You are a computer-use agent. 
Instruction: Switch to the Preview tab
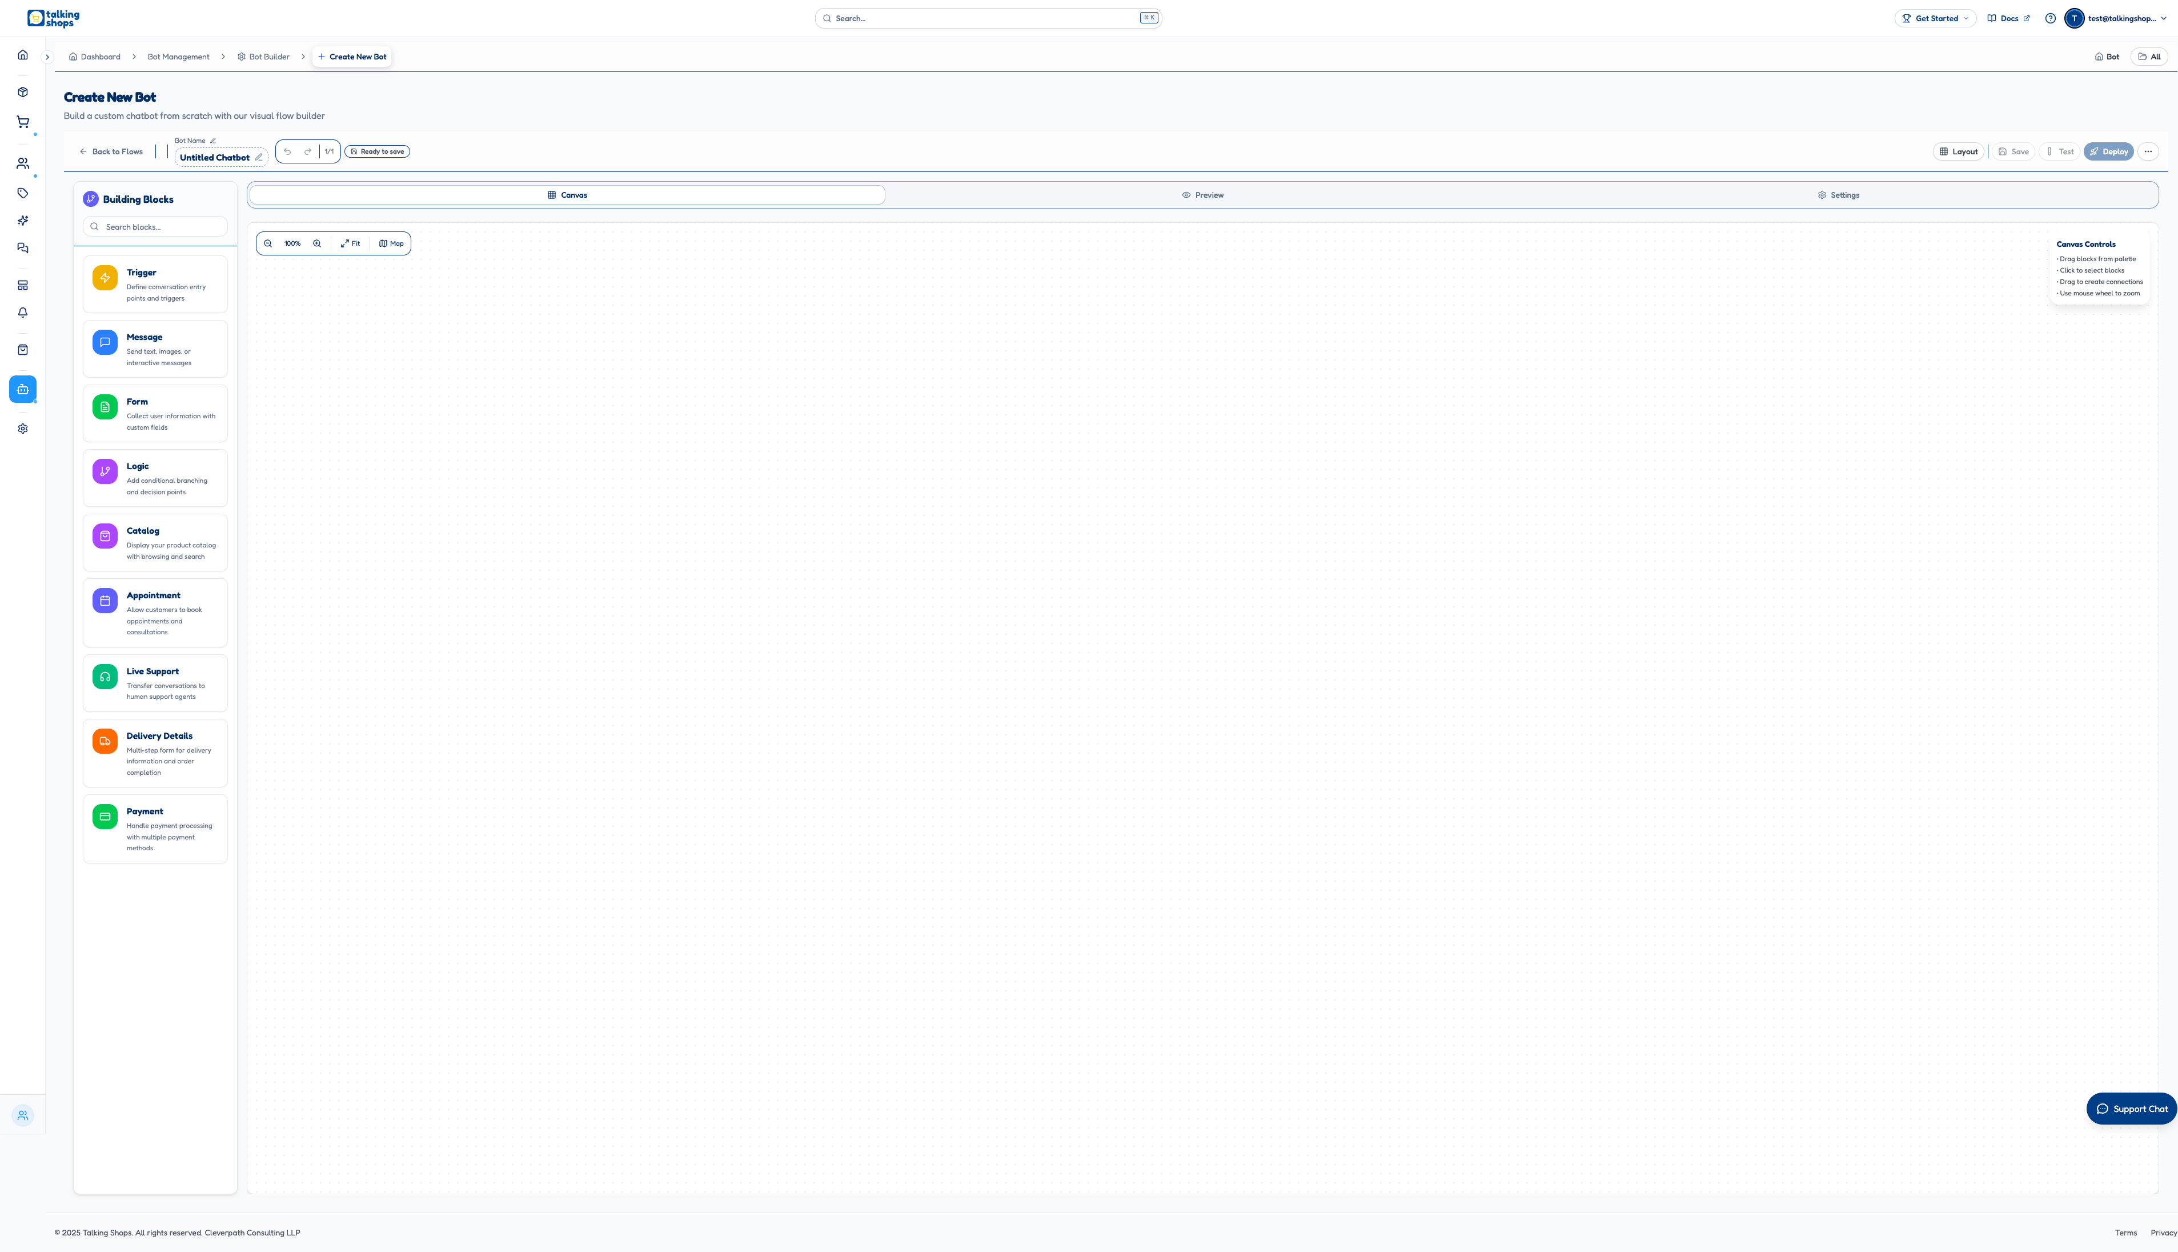pyautogui.click(x=1204, y=194)
